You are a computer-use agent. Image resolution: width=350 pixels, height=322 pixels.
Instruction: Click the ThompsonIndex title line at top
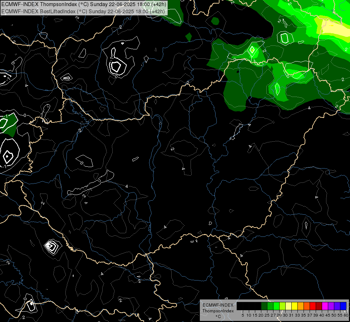tap(84, 4)
